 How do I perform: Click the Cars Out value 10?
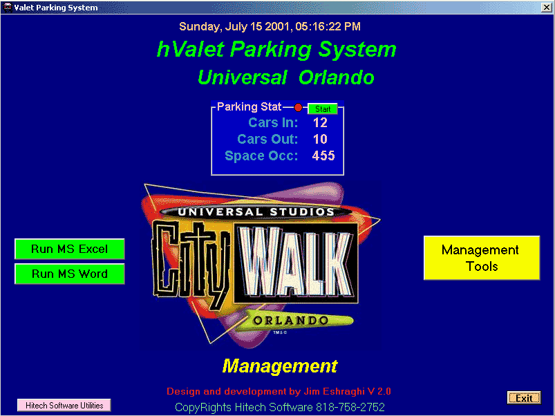click(x=320, y=139)
